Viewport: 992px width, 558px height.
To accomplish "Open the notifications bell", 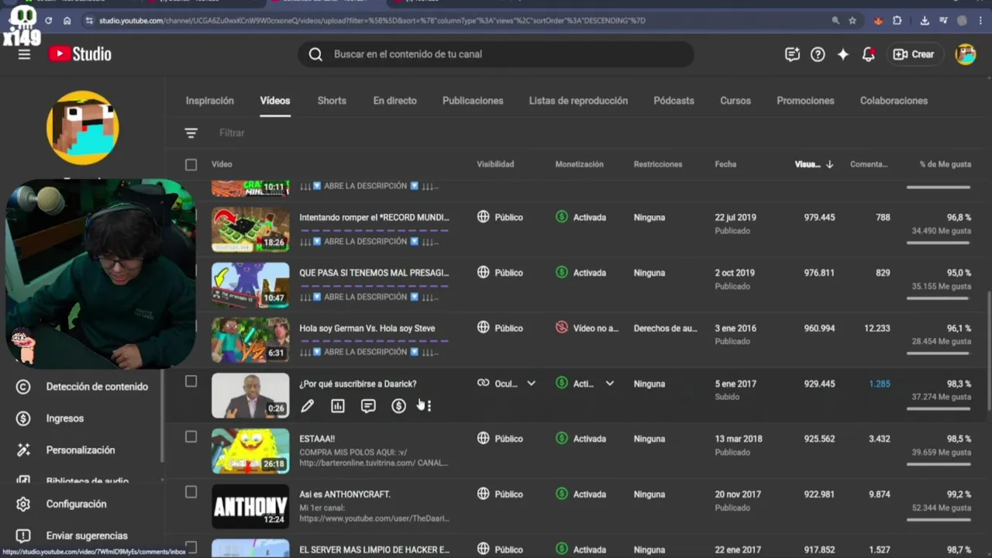I will click(x=869, y=54).
